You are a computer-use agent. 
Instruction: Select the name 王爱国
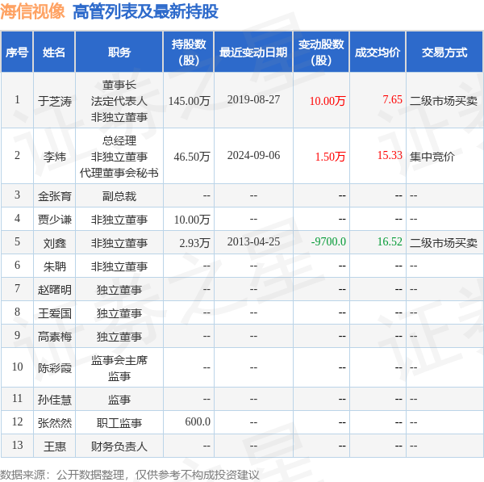(x=55, y=313)
